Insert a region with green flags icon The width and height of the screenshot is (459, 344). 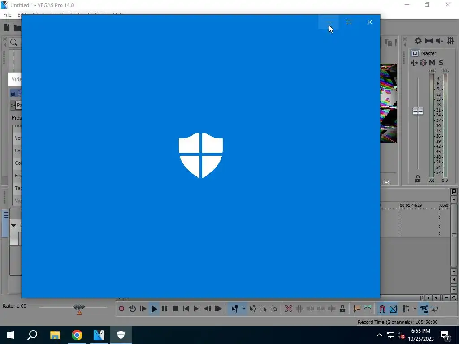(x=368, y=309)
